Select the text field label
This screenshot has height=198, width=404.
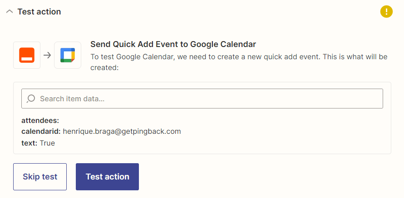click(29, 143)
